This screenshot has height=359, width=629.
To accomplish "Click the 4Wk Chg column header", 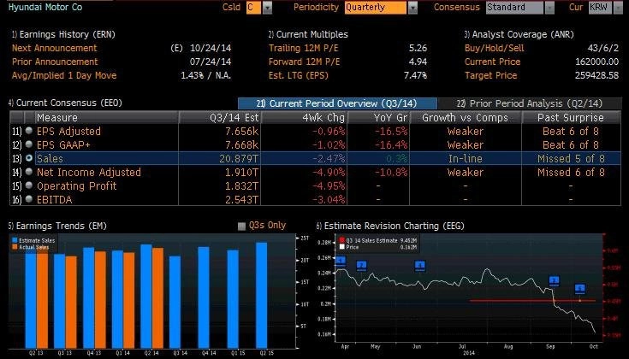I will click(305, 117).
